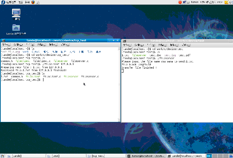This screenshot has width=233, height=158.
Task: Open Help menu in test terminal
Action: pos(186,45)
